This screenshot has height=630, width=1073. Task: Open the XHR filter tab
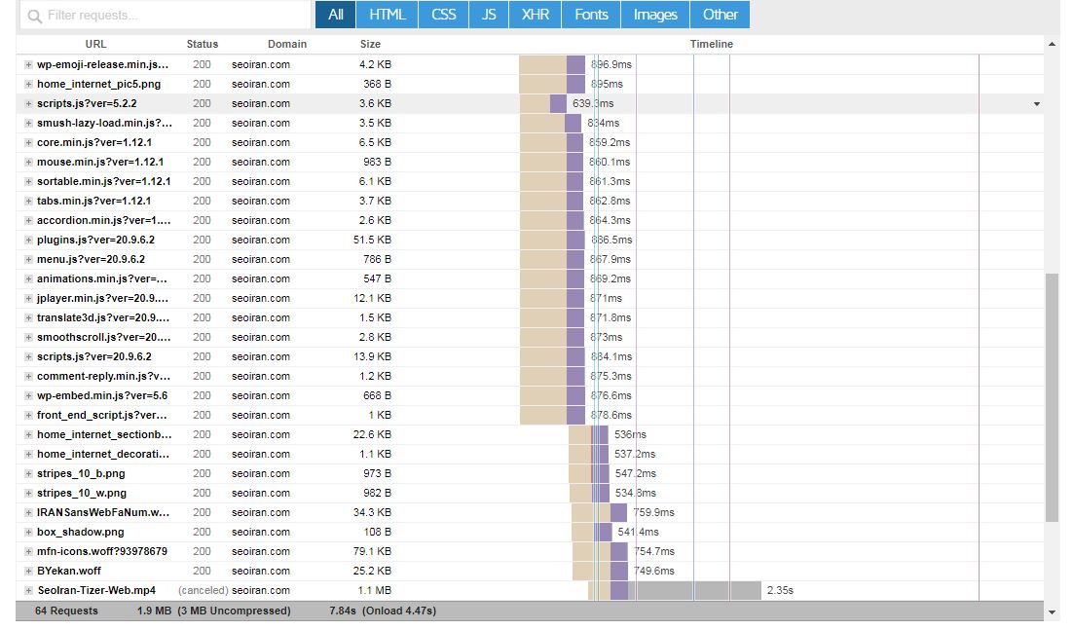[x=536, y=15]
